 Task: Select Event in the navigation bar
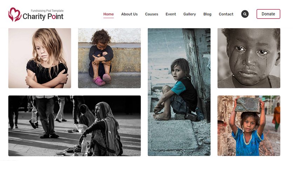[x=171, y=14]
